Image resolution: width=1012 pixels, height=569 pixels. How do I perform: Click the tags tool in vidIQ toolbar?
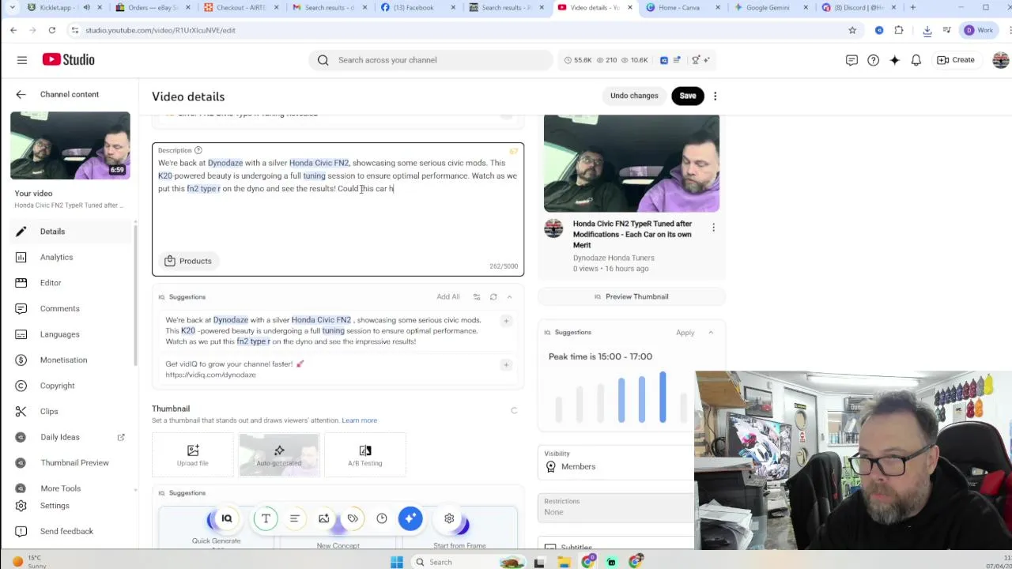[353, 518]
